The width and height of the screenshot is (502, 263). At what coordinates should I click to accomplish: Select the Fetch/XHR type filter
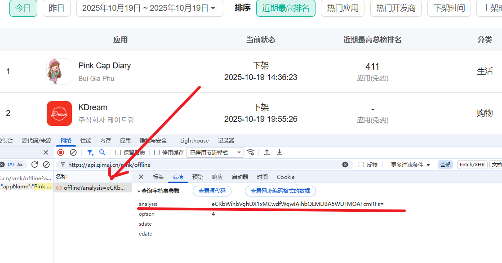[x=472, y=165]
